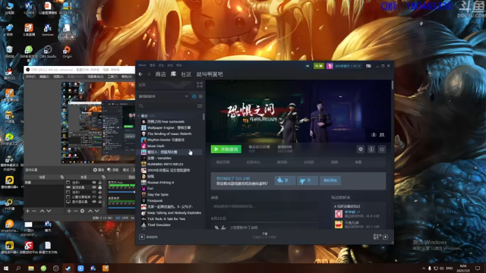Click the thumbs up recommend button
This screenshot has width=486, height=273.
pyautogui.click(x=285, y=180)
